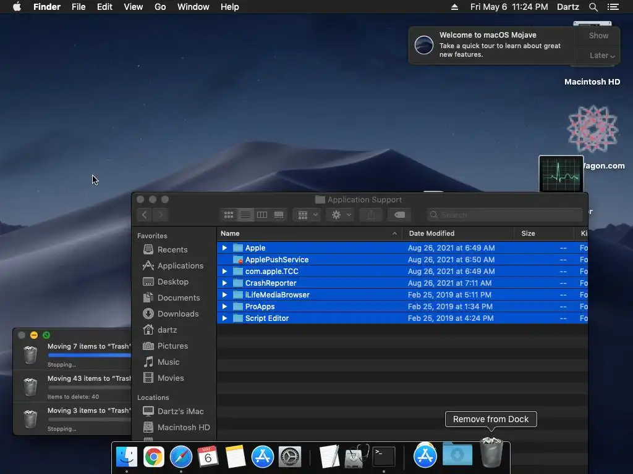633x474 pixels.
Task: Click the Remove from Dock tooltip
Action: click(x=491, y=419)
